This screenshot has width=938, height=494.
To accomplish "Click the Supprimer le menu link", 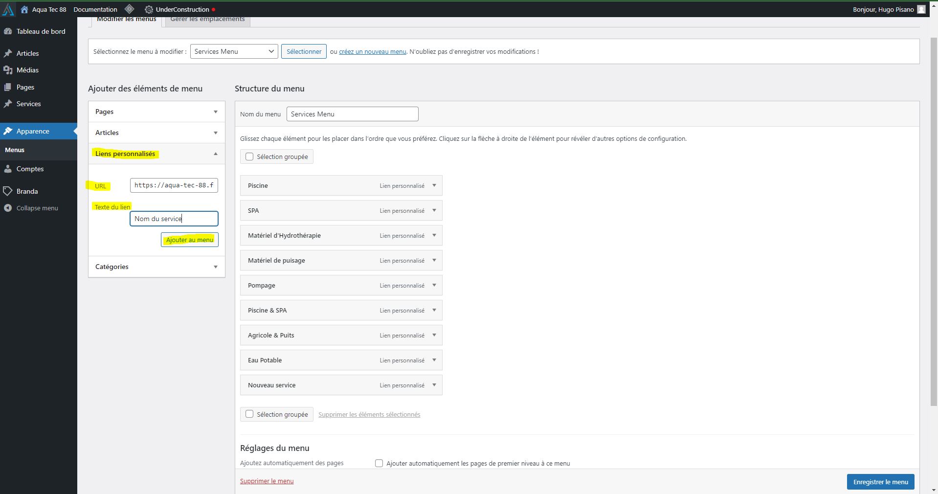I will pos(267,481).
